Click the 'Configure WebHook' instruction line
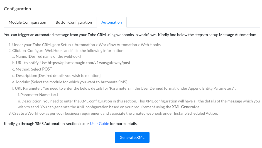Viewport: 262px width, 148px height. point(68,51)
